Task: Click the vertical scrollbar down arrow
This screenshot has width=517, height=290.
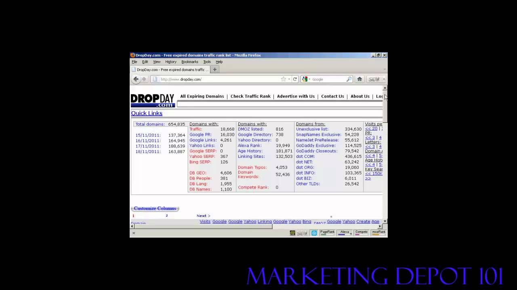Action: click(x=385, y=221)
